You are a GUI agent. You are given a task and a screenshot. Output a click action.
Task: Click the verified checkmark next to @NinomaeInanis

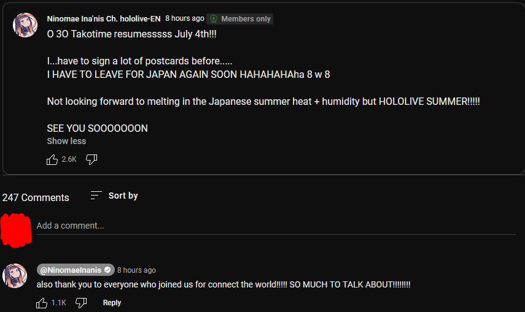pyautogui.click(x=107, y=270)
